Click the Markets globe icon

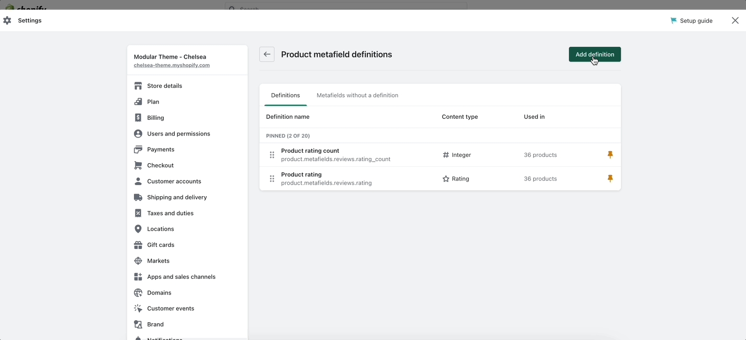click(x=138, y=260)
